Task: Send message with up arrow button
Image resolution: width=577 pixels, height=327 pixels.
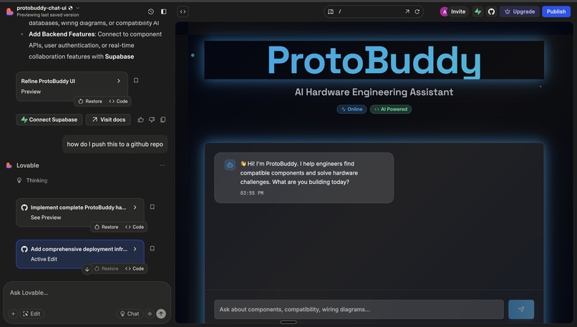Action: (161, 313)
